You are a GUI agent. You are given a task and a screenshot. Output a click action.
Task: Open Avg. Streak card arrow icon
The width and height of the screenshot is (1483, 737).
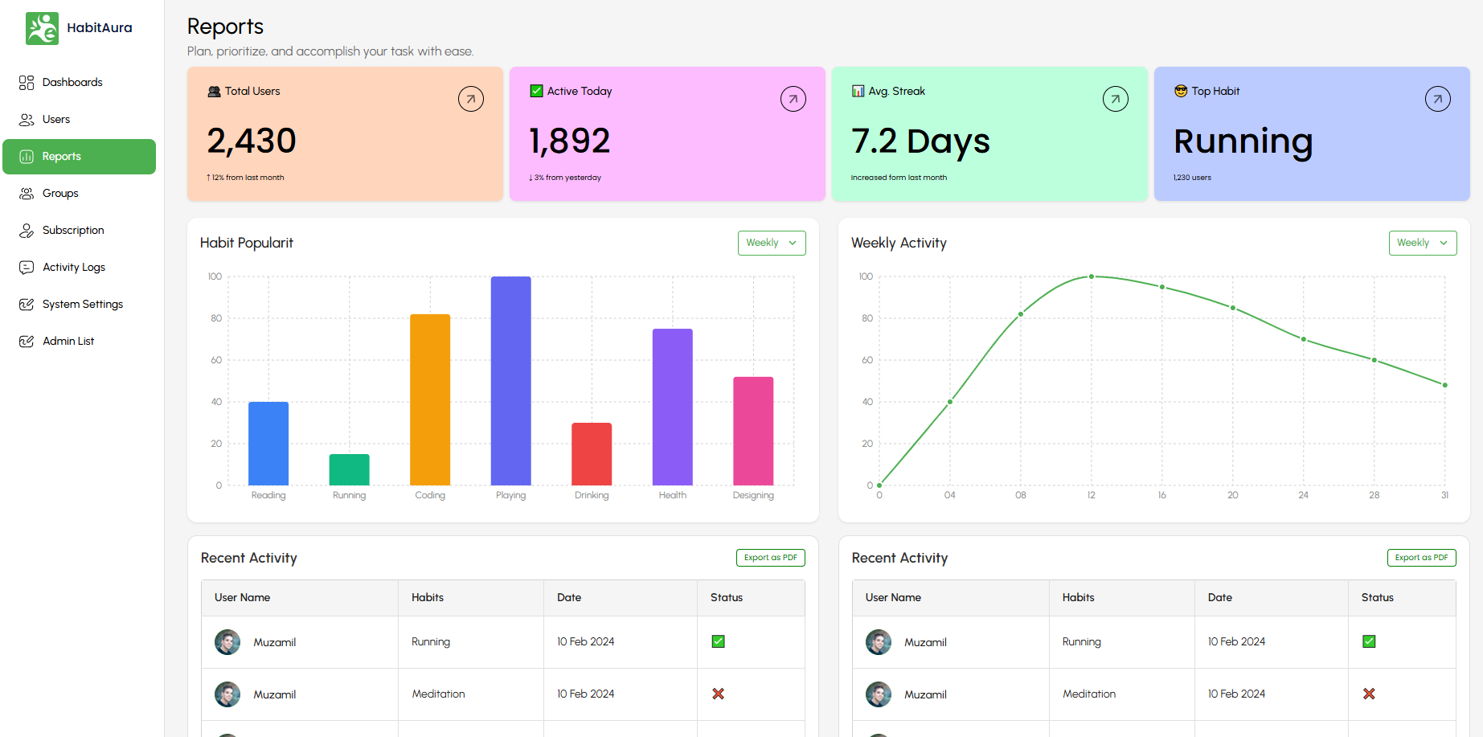(x=1116, y=99)
